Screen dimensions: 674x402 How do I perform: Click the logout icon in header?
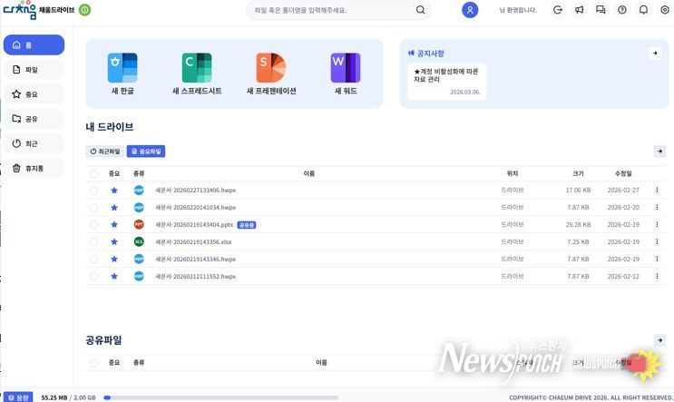557,10
